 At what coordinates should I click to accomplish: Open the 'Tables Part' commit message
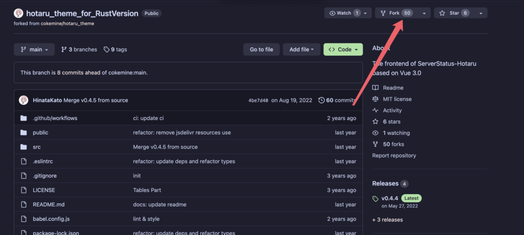147,190
